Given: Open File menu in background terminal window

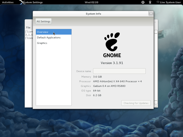Looking at the screenshot, I should pos(28,27).
